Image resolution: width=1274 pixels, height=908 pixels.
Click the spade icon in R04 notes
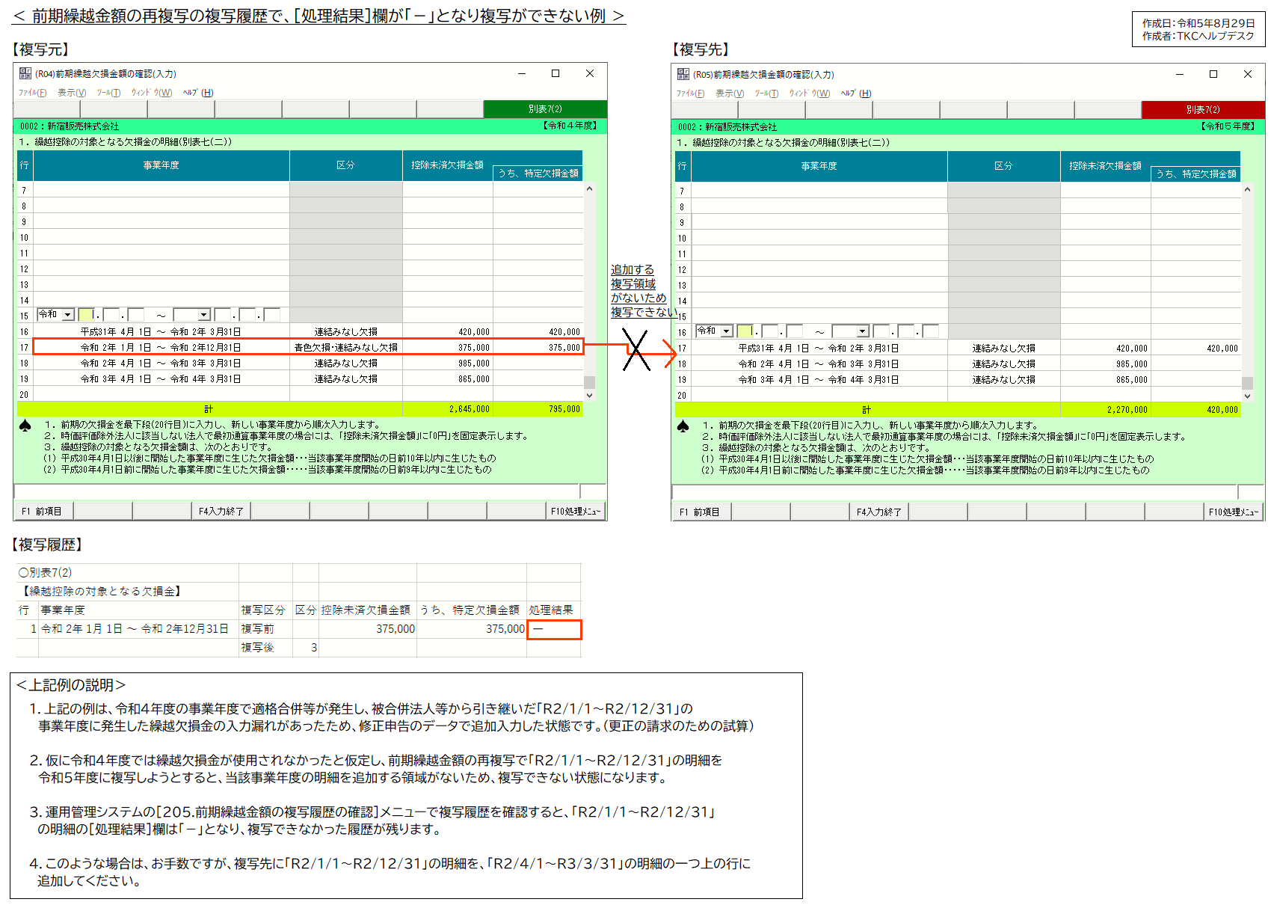coord(25,426)
